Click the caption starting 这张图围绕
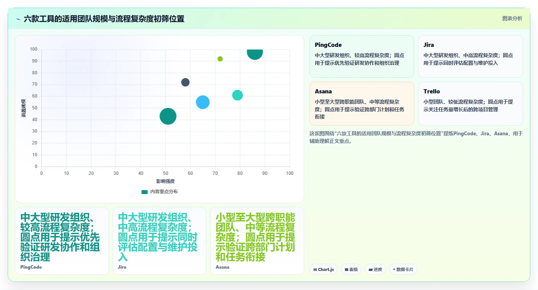The image size is (538, 290). tap(416, 137)
